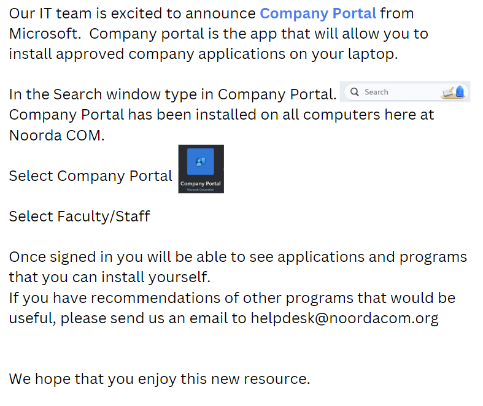Viewport: 483px width, 406px height.
Task: Click the magnifying glass search icon
Action: point(354,92)
